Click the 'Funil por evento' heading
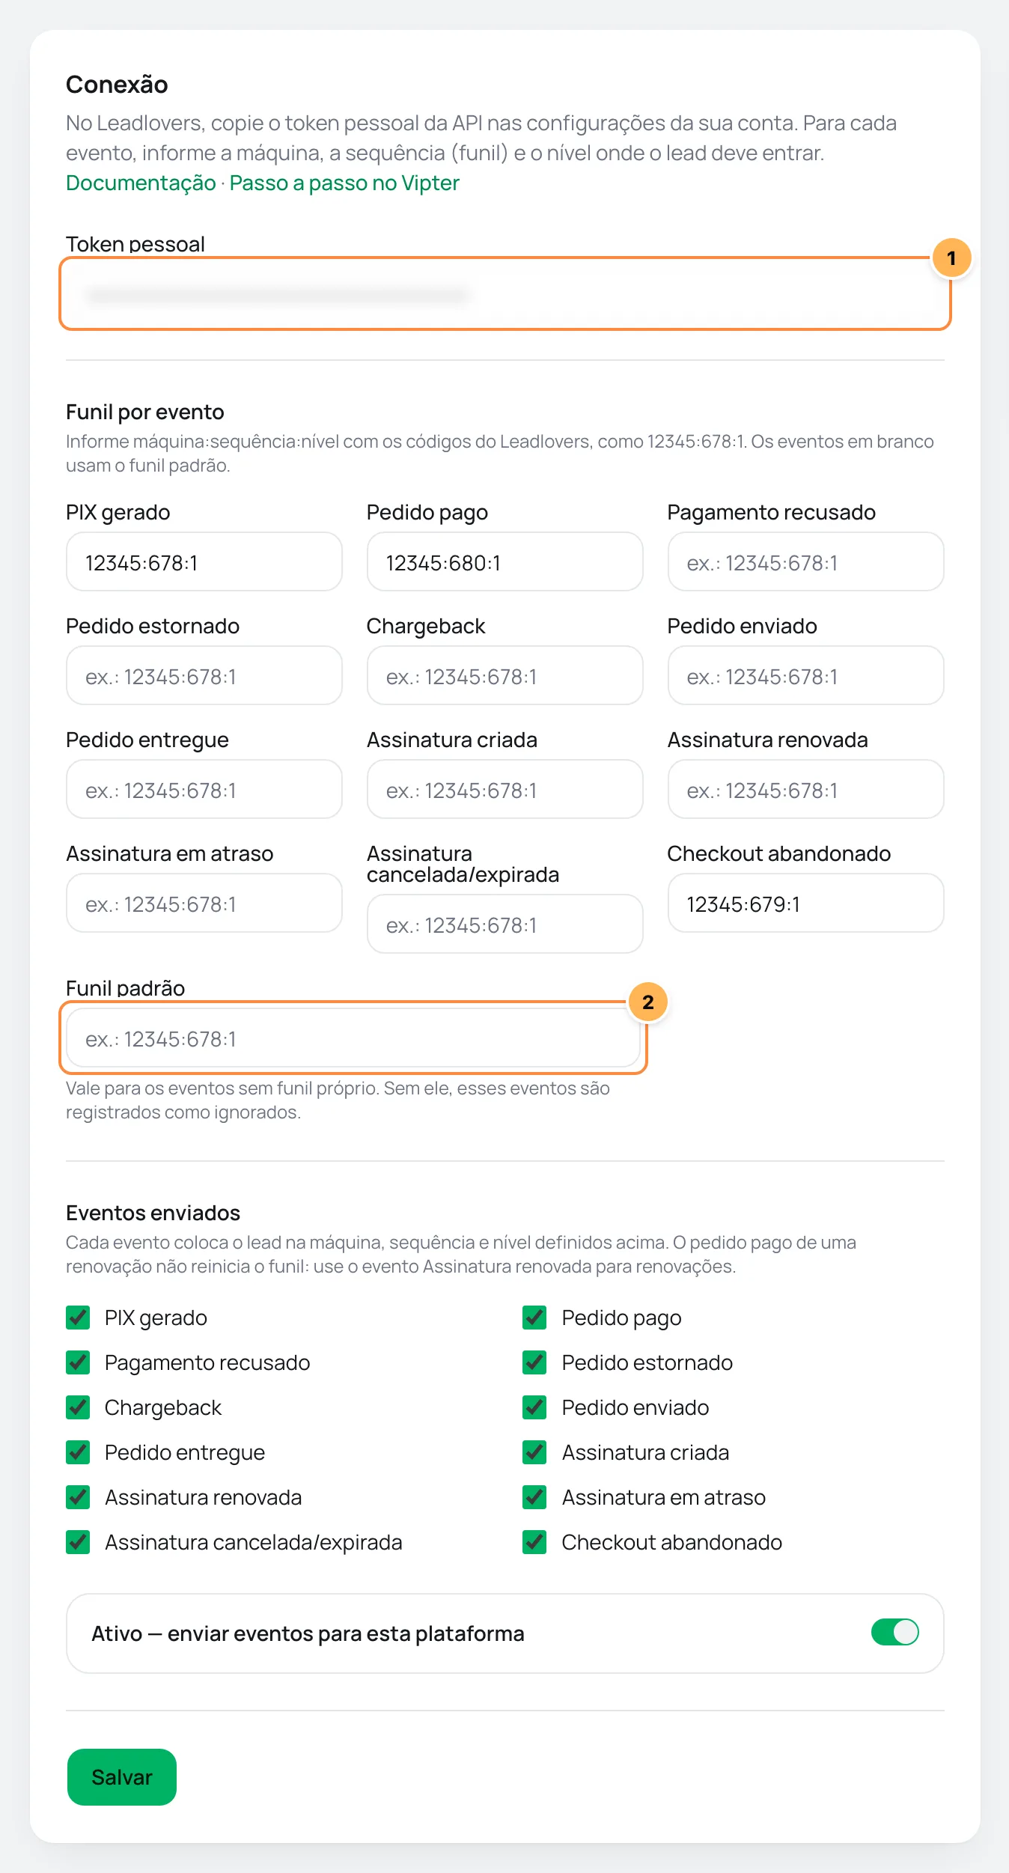Image resolution: width=1009 pixels, height=1873 pixels. [145, 412]
